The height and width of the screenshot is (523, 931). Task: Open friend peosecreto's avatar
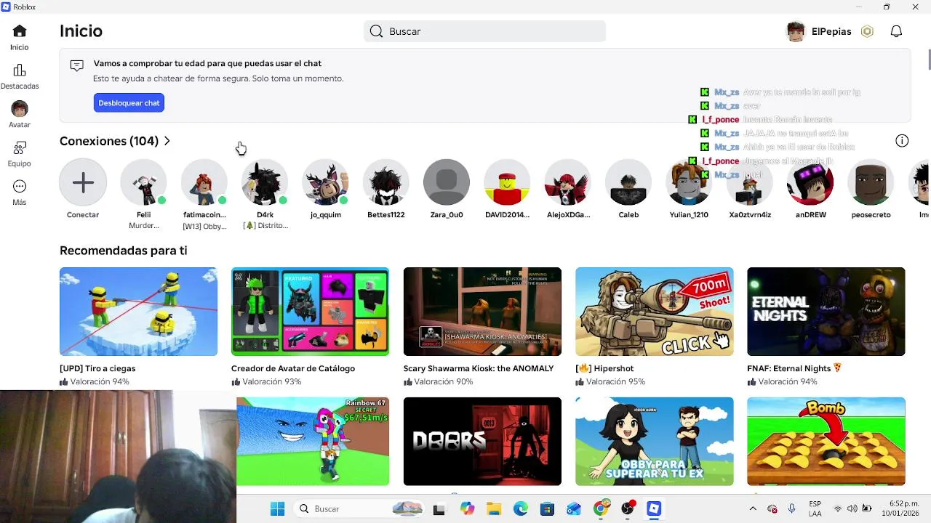tap(871, 182)
